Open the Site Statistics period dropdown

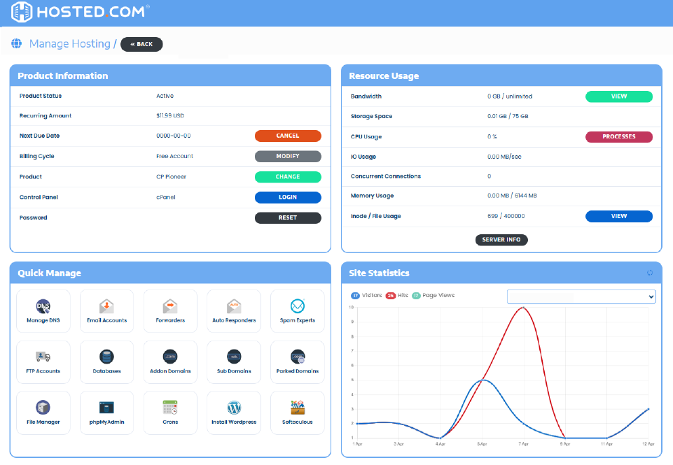(581, 296)
